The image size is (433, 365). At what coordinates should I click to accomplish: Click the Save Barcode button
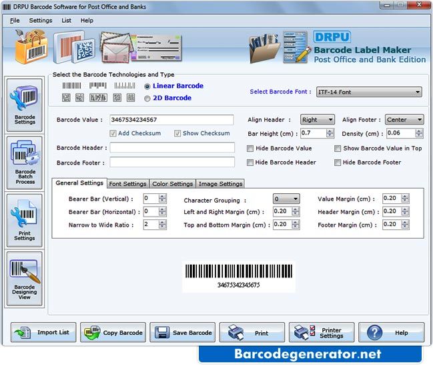coord(183,332)
